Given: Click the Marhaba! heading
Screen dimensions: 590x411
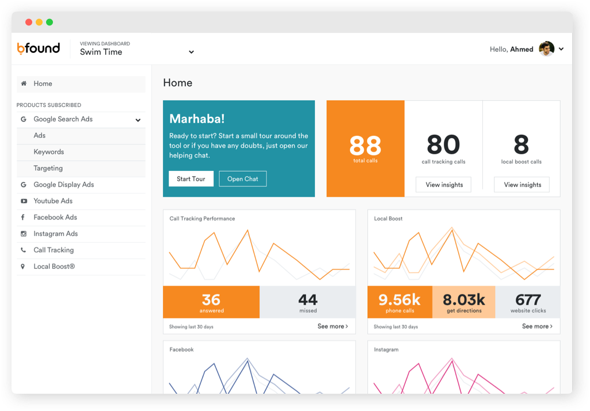Looking at the screenshot, I should pos(197,119).
